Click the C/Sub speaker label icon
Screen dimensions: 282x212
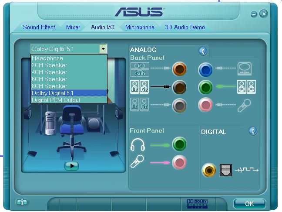(140, 70)
